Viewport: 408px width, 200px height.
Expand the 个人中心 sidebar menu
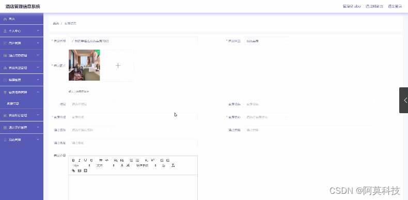click(x=22, y=31)
